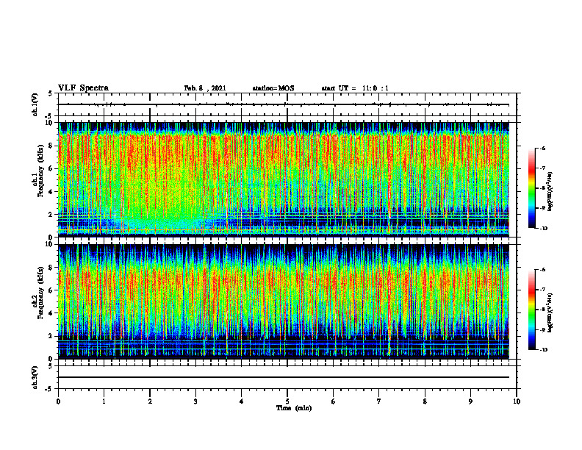Click the '5' tick on the ch.3(V) axis

50,366
